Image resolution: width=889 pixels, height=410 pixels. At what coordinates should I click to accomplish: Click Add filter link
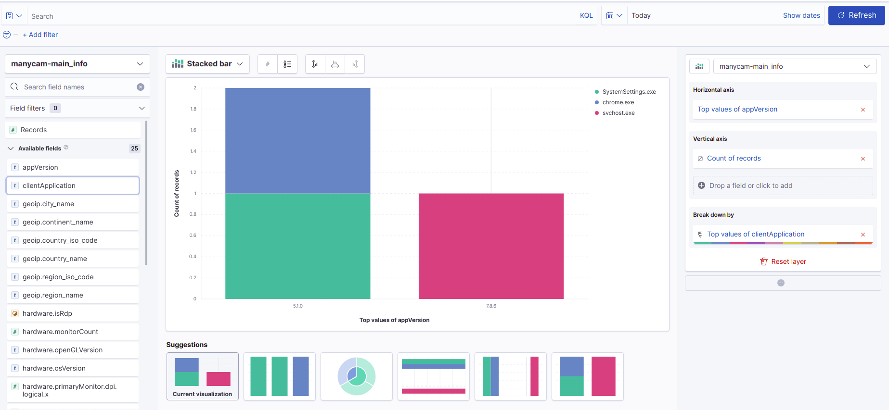tap(40, 35)
